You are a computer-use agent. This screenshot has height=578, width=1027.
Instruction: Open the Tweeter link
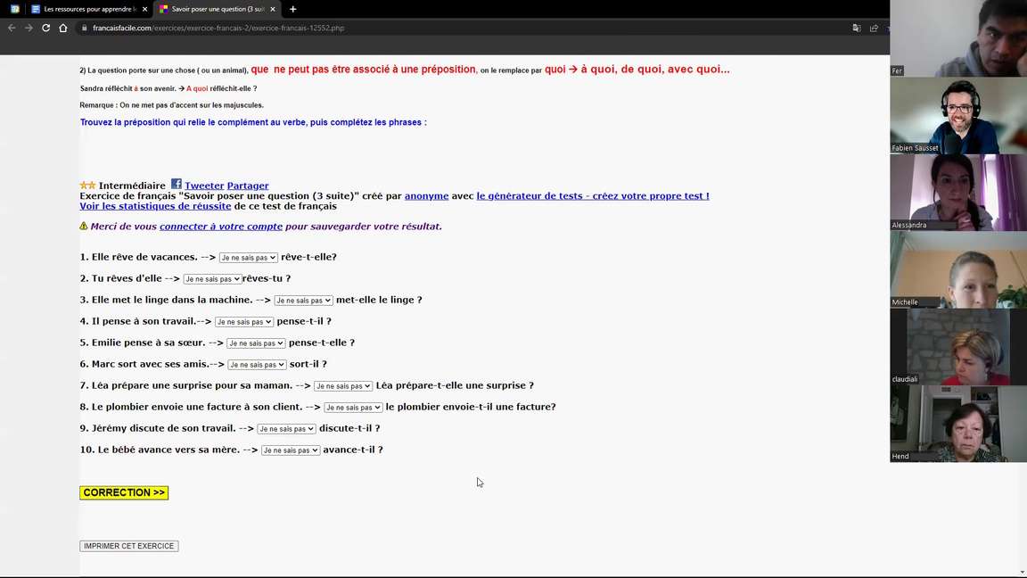pos(204,186)
